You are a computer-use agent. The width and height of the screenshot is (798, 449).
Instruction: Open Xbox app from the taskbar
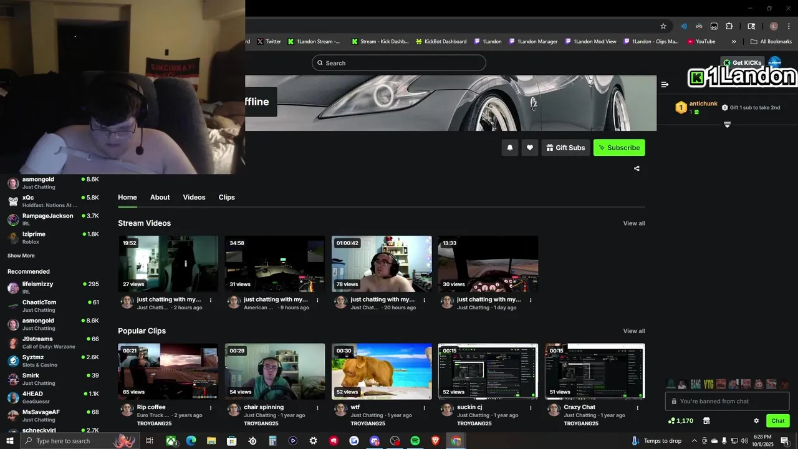[171, 441]
